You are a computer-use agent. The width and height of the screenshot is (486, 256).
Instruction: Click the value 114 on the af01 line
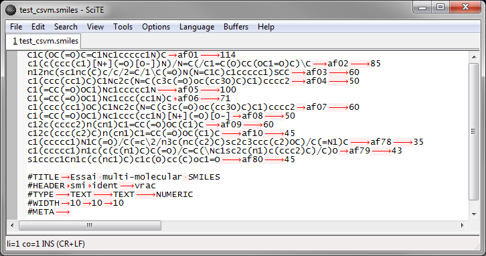point(228,55)
